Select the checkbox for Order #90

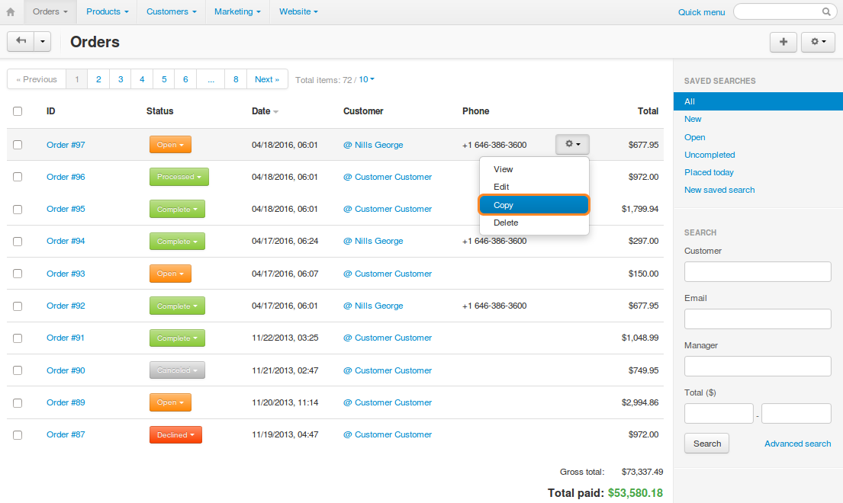pos(18,370)
